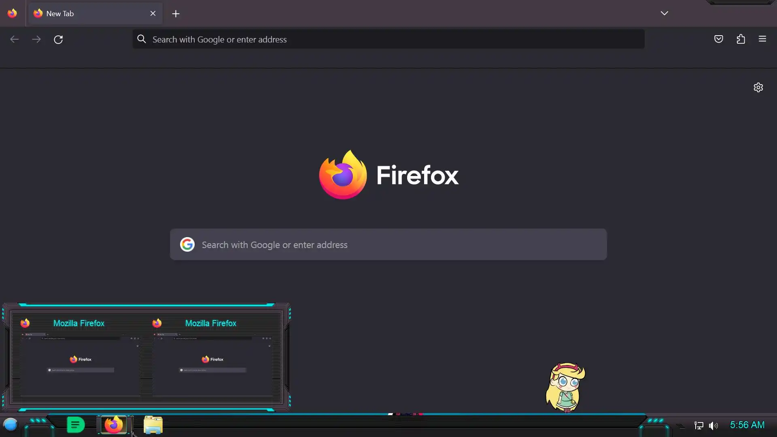Open the Pocket save icon

718,39
